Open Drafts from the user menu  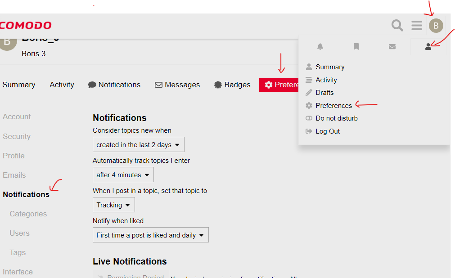point(324,93)
